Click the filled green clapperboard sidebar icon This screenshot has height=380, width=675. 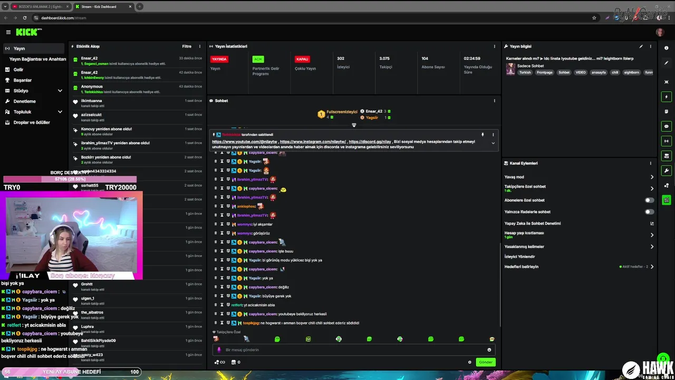[667, 200]
